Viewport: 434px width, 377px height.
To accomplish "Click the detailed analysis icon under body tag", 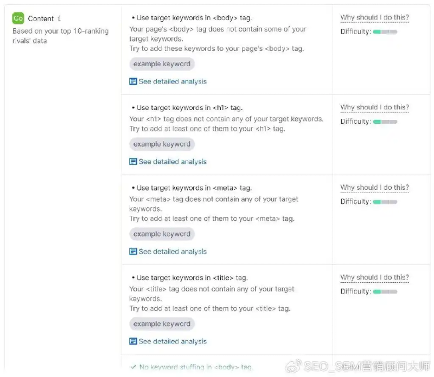I will [133, 81].
